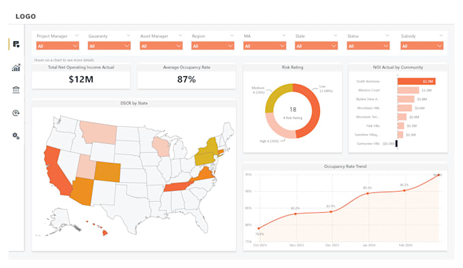Screen dimensions: 463x268
Task: Open the Subsidy 'All' dropdown
Action: [x=422, y=46]
